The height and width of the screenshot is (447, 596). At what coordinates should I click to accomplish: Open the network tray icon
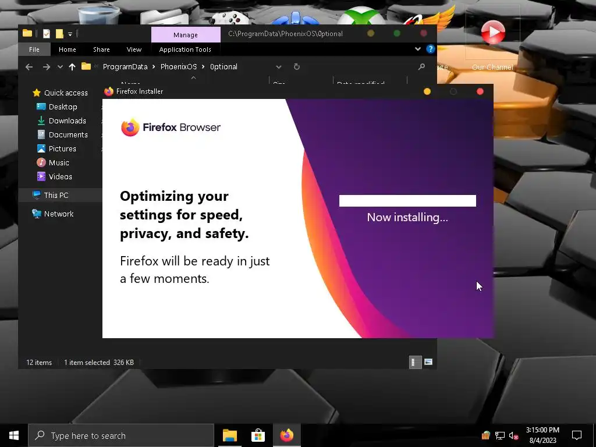500,435
